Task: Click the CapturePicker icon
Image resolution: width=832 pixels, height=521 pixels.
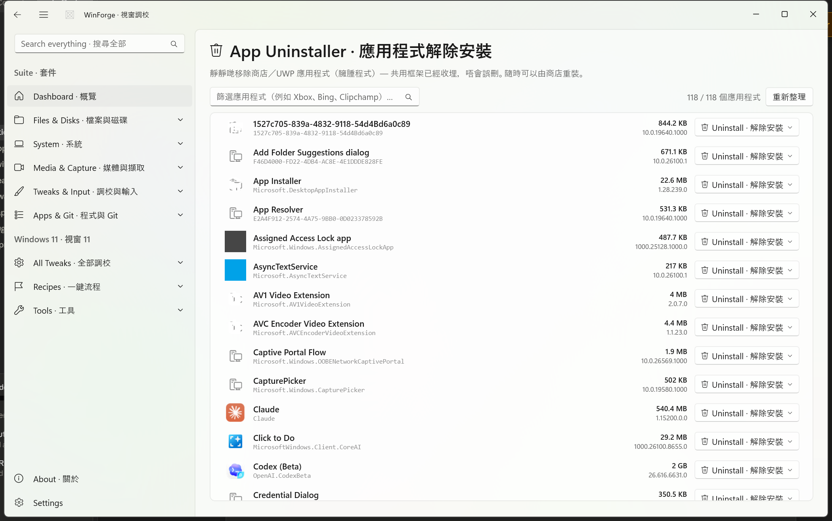Action: click(235, 384)
